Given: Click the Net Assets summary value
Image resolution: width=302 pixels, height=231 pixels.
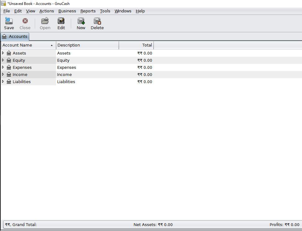Looking at the screenshot, I should click(x=153, y=224).
